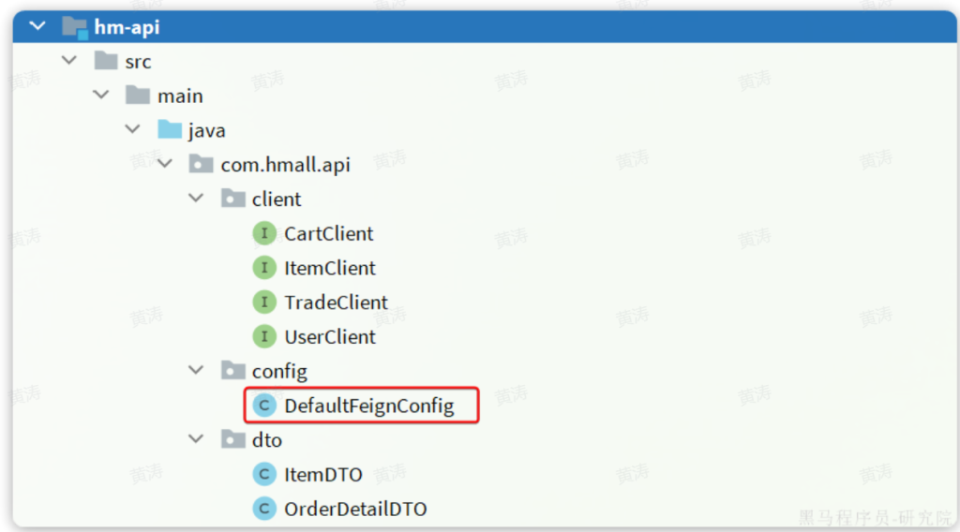Viewport: 960px width, 532px height.
Task: Click the class icon beside DefaultFeignConfig
Action: (264, 406)
